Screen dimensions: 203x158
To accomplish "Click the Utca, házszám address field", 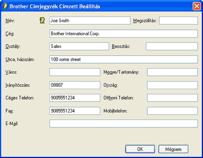I will click(x=123, y=60).
